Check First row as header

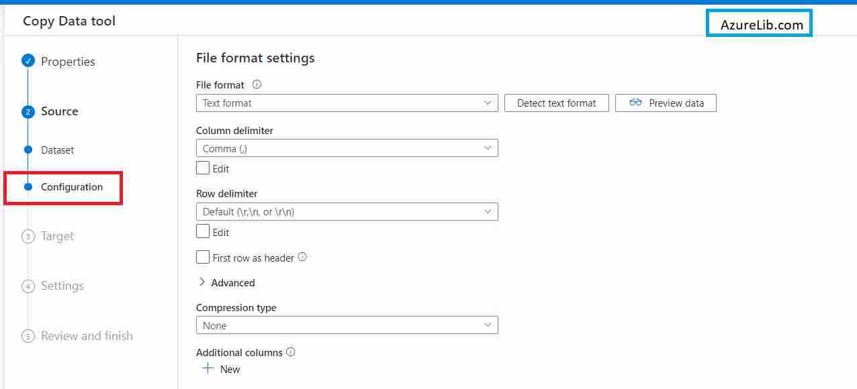[203, 257]
